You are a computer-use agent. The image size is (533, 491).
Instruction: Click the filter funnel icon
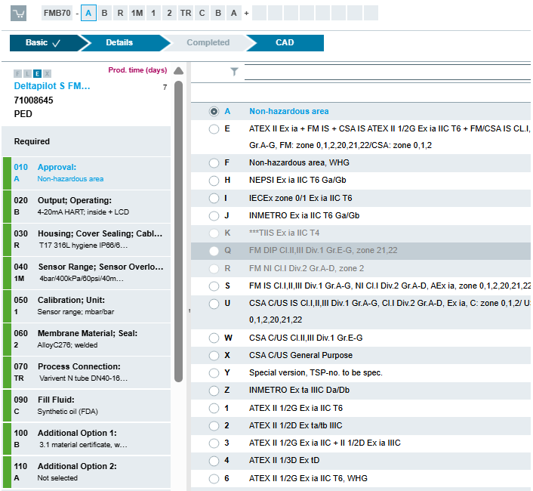(x=234, y=72)
